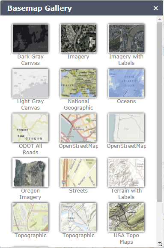Choose the gray Topographic thumbnail with river
This screenshot has height=248, width=164.
click(78, 217)
